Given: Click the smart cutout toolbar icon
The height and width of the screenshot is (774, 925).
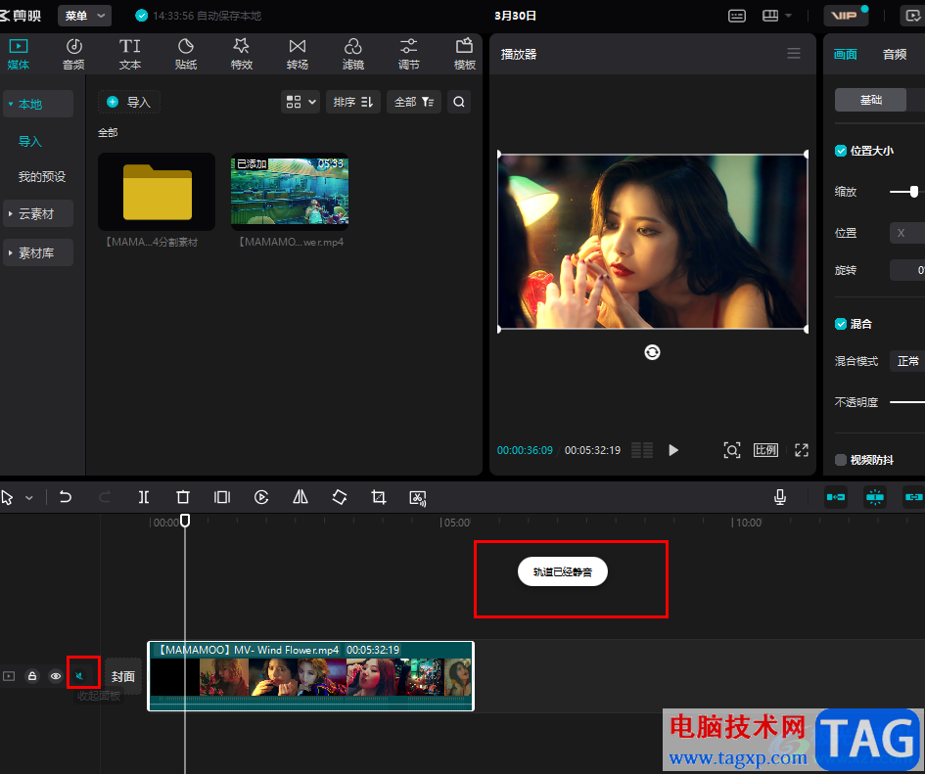Looking at the screenshot, I should pos(418,497).
